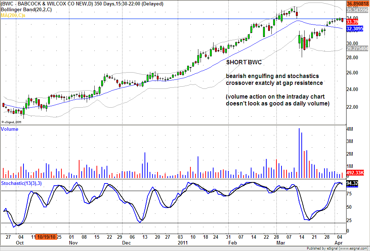Click the red 492.33K volume value tag
The width and height of the screenshot is (370, 251).
click(x=356, y=173)
